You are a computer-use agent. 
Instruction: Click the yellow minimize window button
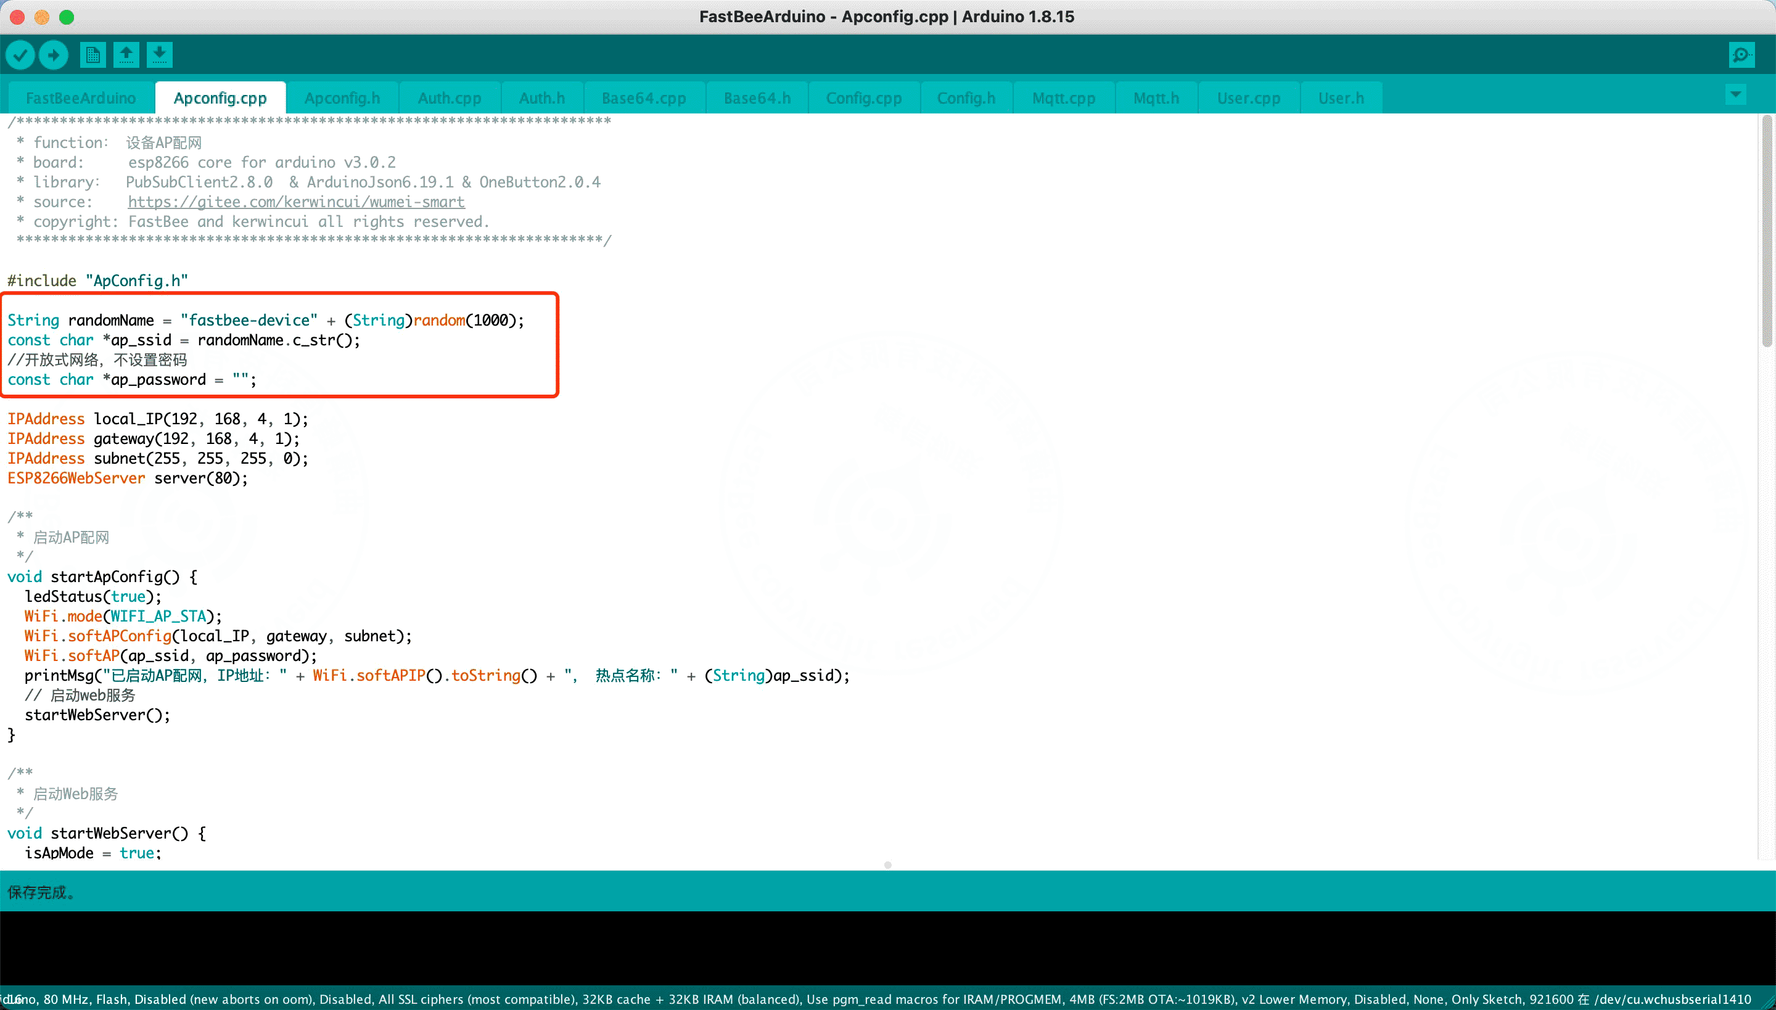(42, 17)
